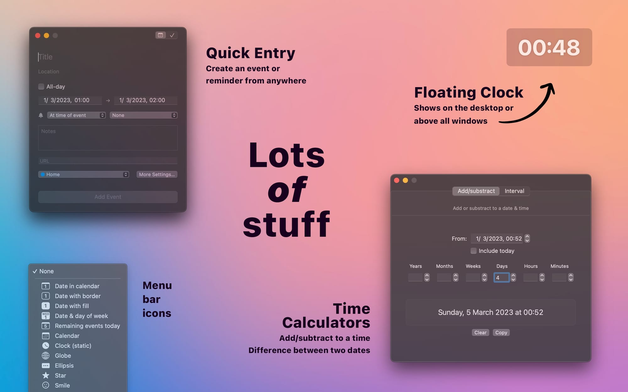This screenshot has height=392, width=628.
Task: Open the second alert None dropdown
Action: click(143, 115)
